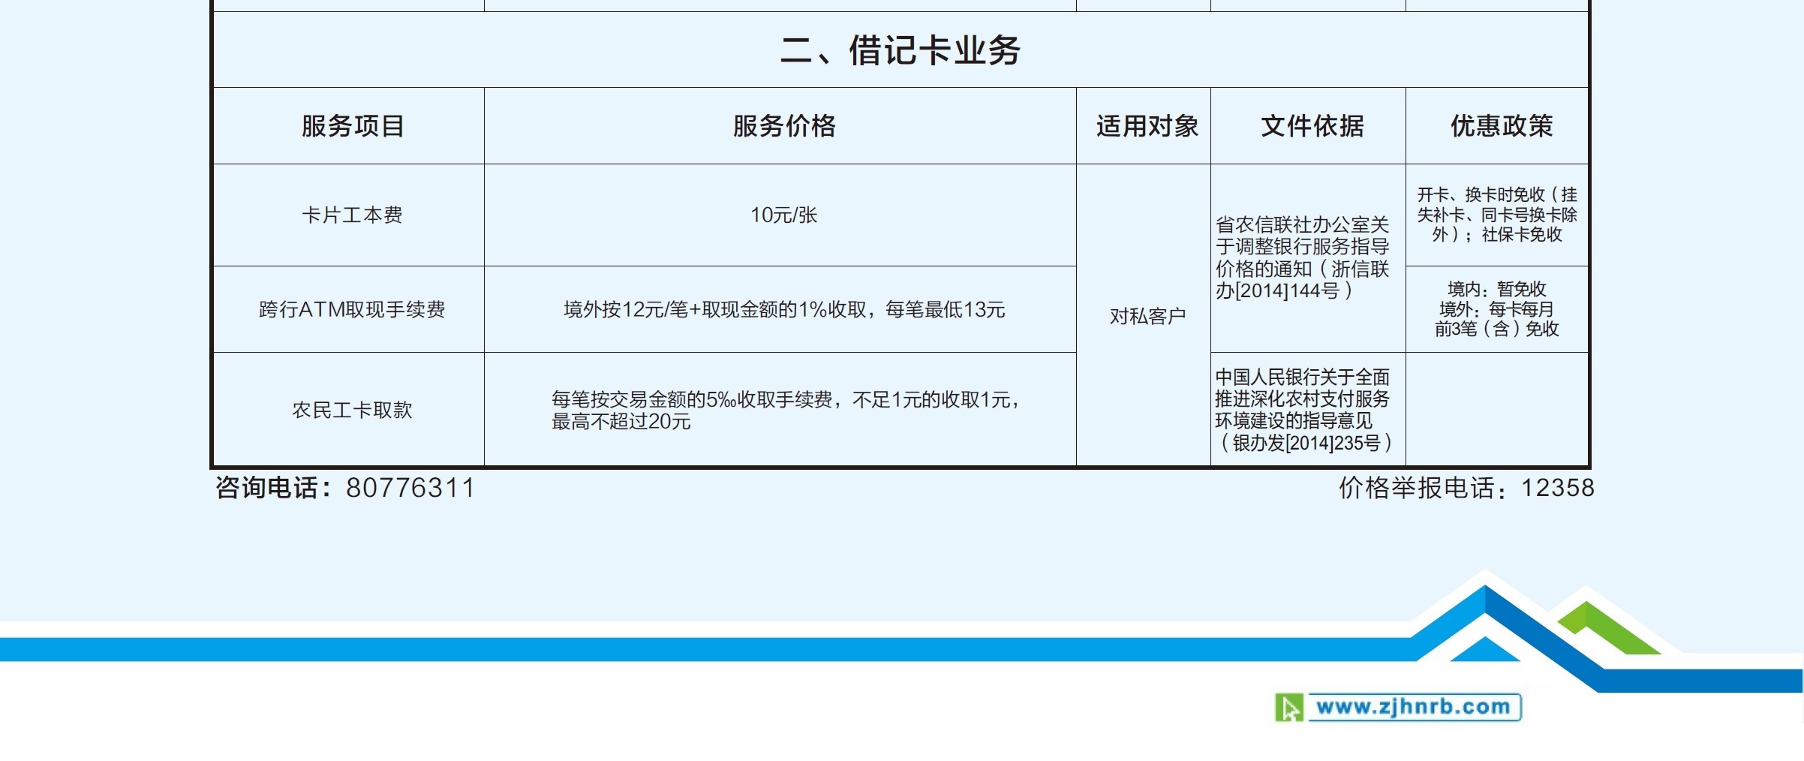Click the green cursor icon beside website address

1289,708
